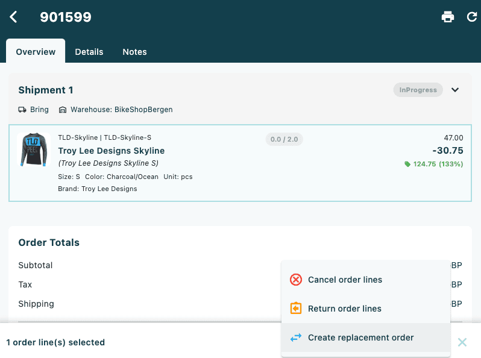Select the Troy Lee Designs Skyline title
The width and height of the screenshot is (481, 358).
[112, 151]
